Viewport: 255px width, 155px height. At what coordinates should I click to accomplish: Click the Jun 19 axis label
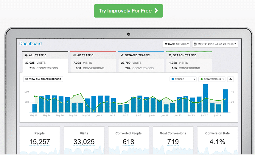tap(217, 115)
